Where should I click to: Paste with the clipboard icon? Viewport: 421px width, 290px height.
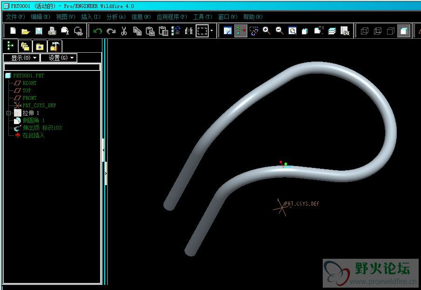[x=150, y=31]
